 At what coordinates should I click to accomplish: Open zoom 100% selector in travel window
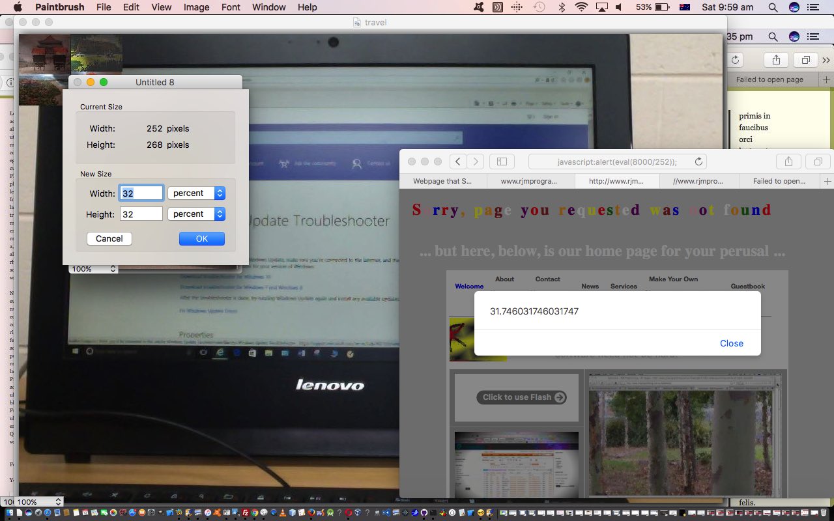39,502
